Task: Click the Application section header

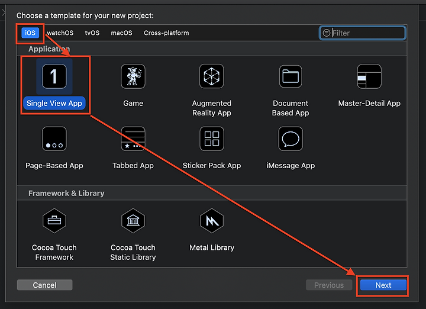Action: click(x=49, y=49)
